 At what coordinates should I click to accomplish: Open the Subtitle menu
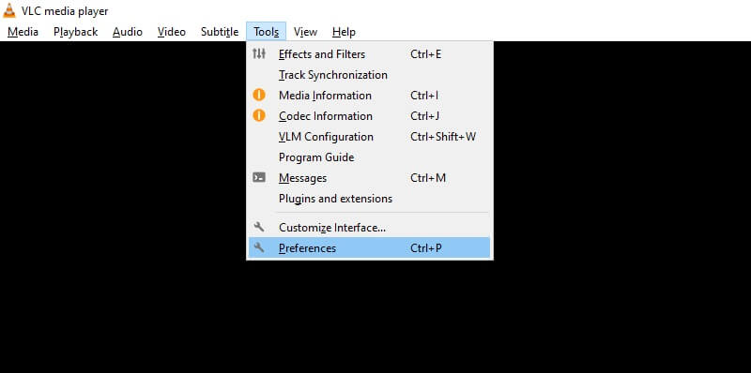pos(220,32)
